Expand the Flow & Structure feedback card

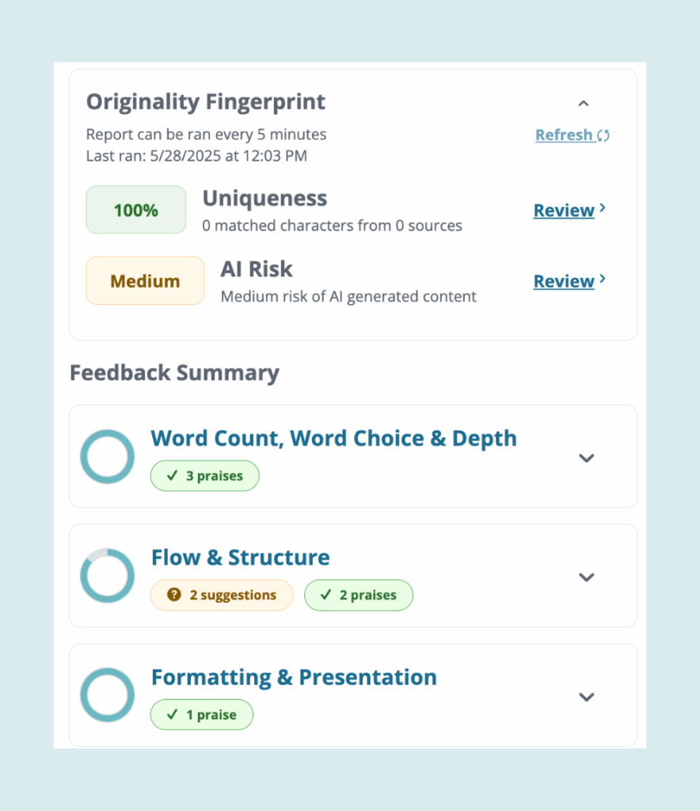587,577
